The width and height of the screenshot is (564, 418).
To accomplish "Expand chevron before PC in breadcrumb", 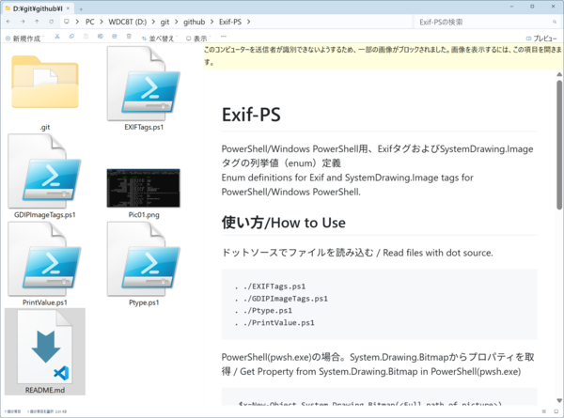I will [77, 22].
